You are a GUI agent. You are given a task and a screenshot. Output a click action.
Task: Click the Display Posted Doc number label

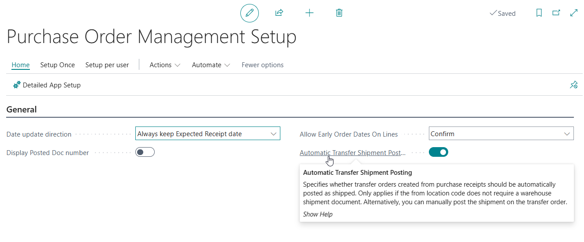pos(47,153)
